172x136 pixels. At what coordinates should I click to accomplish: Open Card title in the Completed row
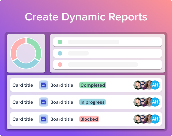pyautogui.click(x=23, y=85)
